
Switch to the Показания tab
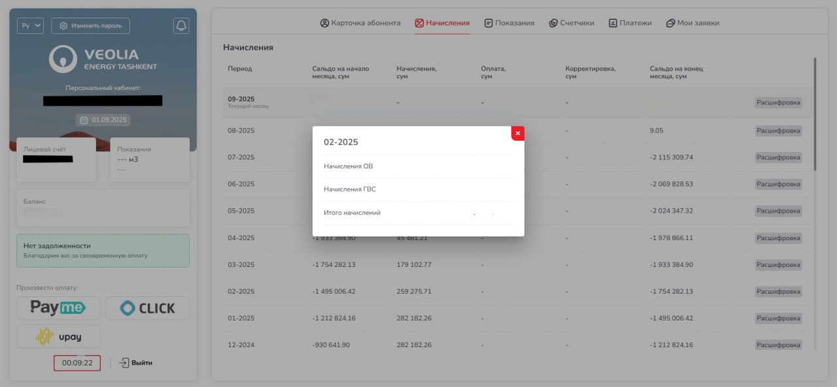tap(509, 23)
